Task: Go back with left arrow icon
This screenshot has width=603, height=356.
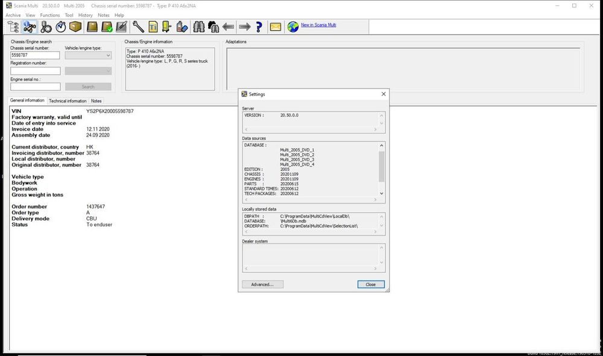Action: (229, 27)
